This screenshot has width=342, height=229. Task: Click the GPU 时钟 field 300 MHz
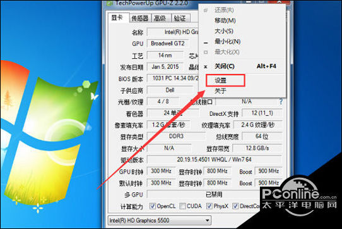(161, 171)
